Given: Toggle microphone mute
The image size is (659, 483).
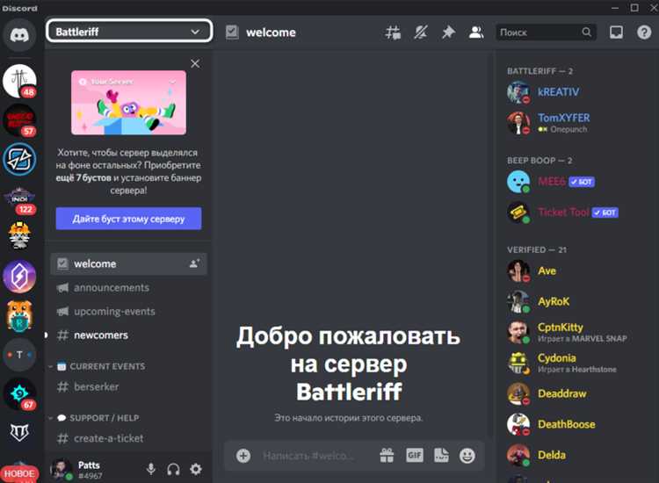Looking at the screenshot, I should (151, 469).
